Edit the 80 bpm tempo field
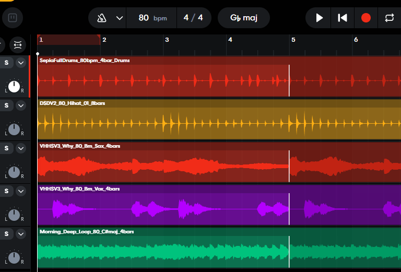Image resolution: width=401 pixels, height=272 pixels. [151, 18]
